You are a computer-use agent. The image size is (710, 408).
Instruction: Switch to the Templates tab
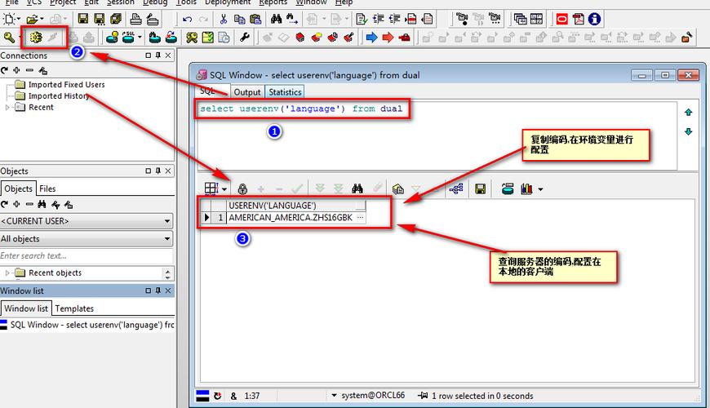[x=74, y=308]
